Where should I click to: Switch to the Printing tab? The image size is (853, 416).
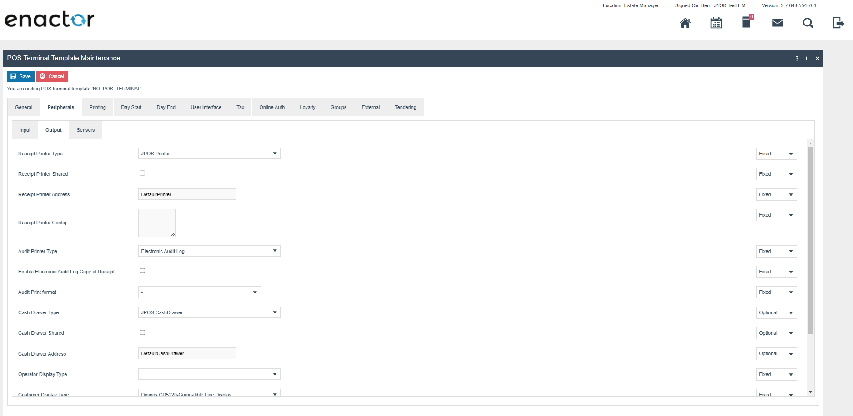pos(97,107)
